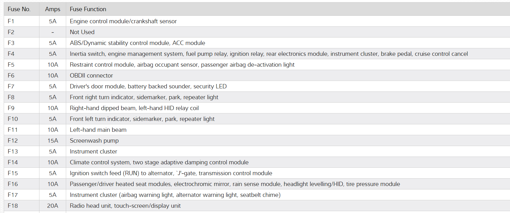510x213 pixels.
Task: Click the Amps column header
Action: pos(52,9)
